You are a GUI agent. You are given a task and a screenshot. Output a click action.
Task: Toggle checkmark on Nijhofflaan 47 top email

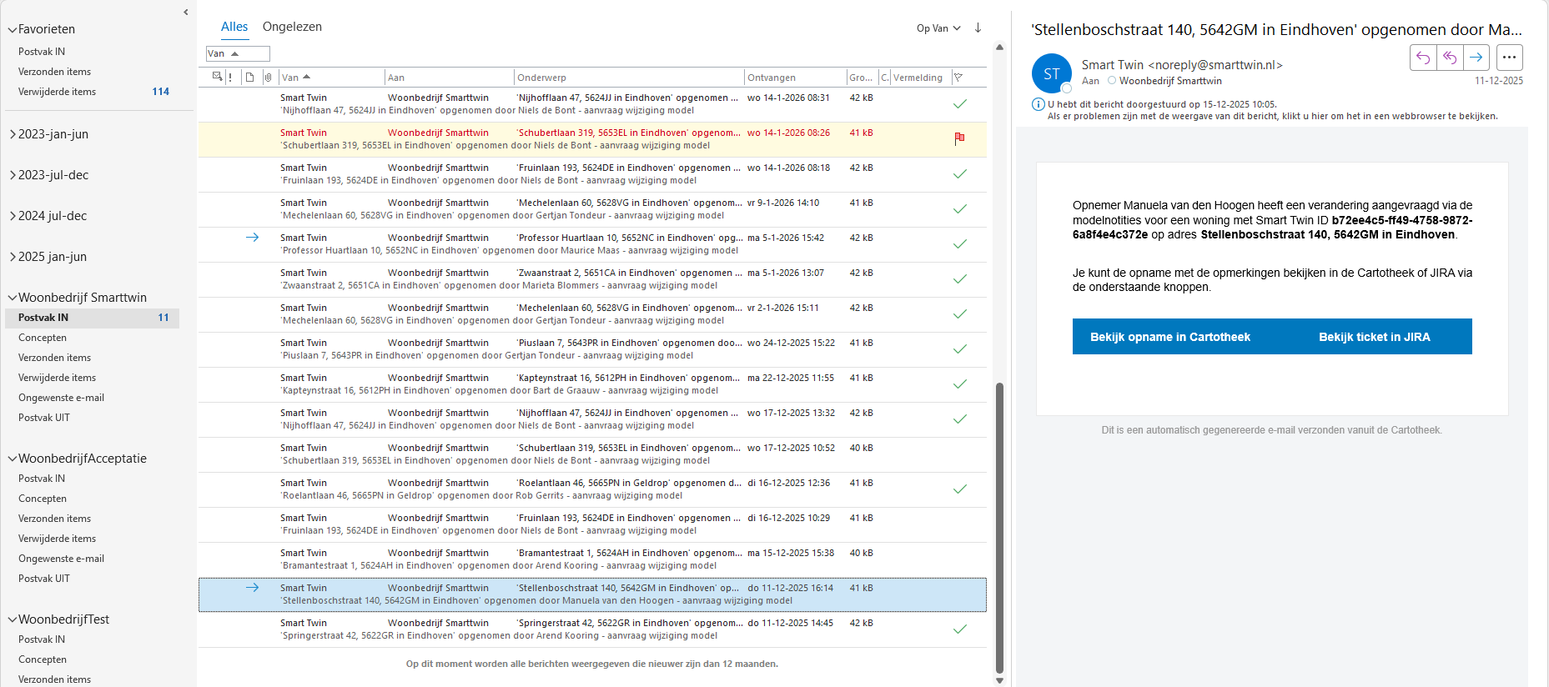pyautogui.click(x=959, y=104)
